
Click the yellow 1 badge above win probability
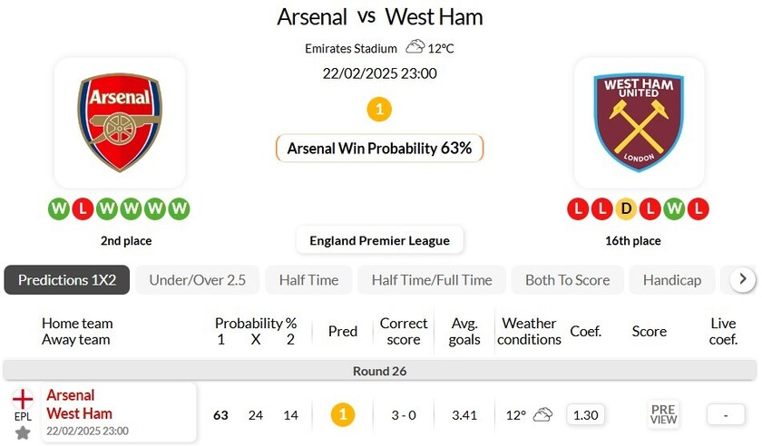pos(379,111)
